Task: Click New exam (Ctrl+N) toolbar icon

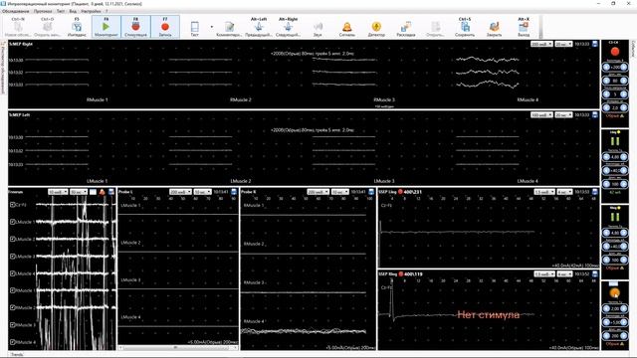Action: coord(18,27)
